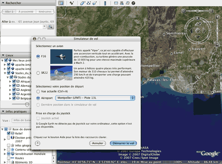Select the Stades du folder tree item
The width and height of the screenshot is (222, 164).
click(x=24, y=77)
